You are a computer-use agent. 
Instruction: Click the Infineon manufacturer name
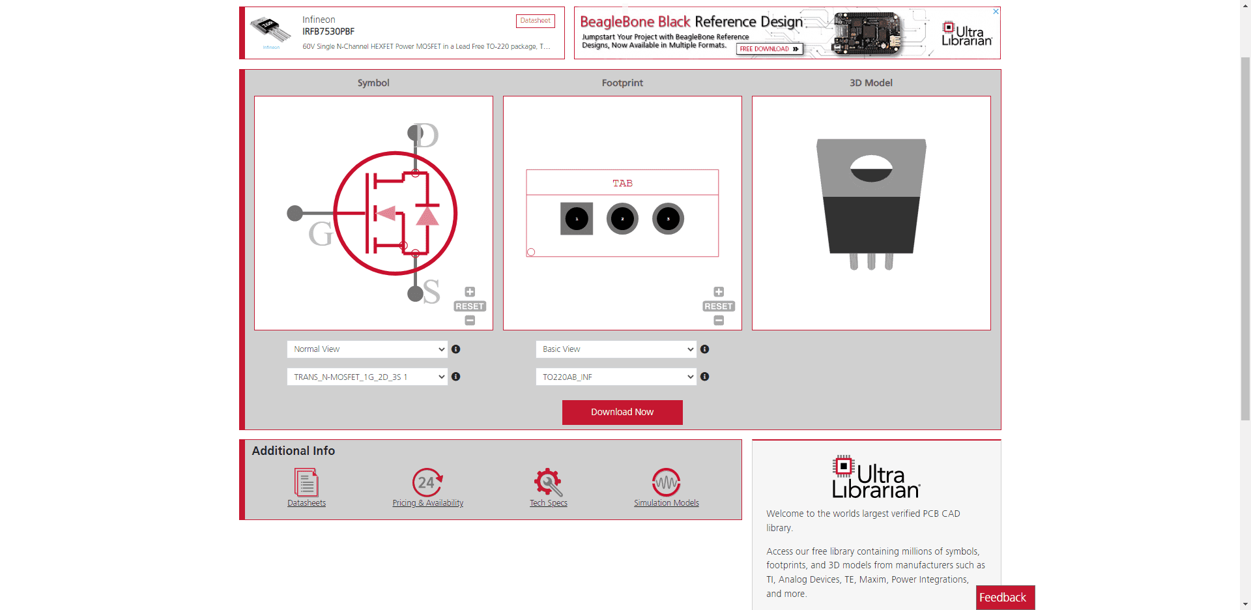pyautogui.click(x=319, y=20)
